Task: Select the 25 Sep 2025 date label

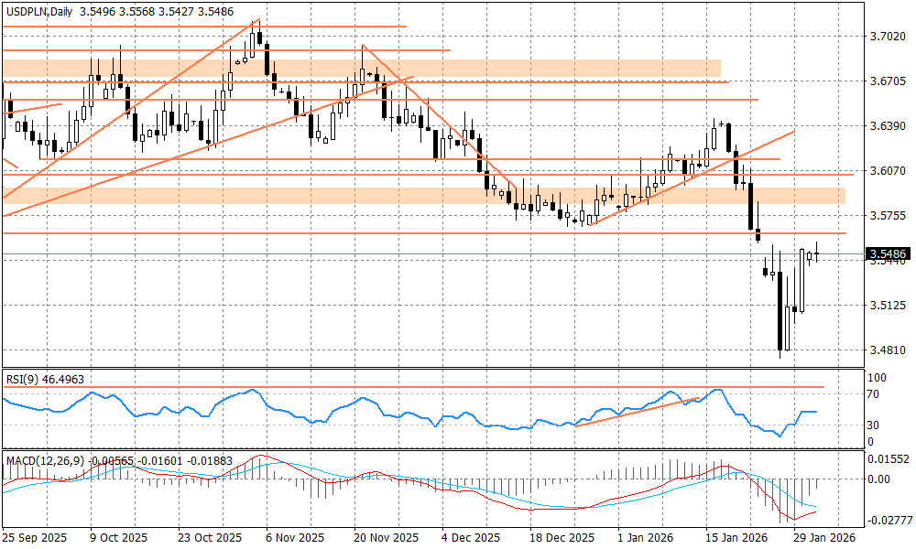Action: click(34, 539)
